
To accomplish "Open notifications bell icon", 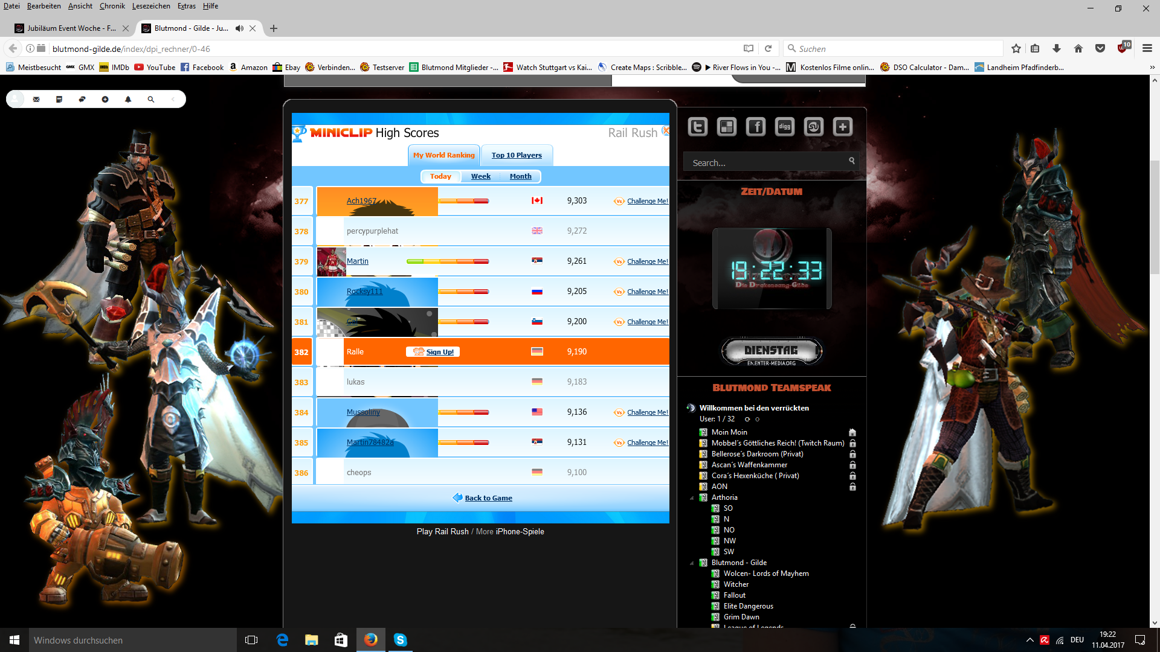I will [128, 99].
